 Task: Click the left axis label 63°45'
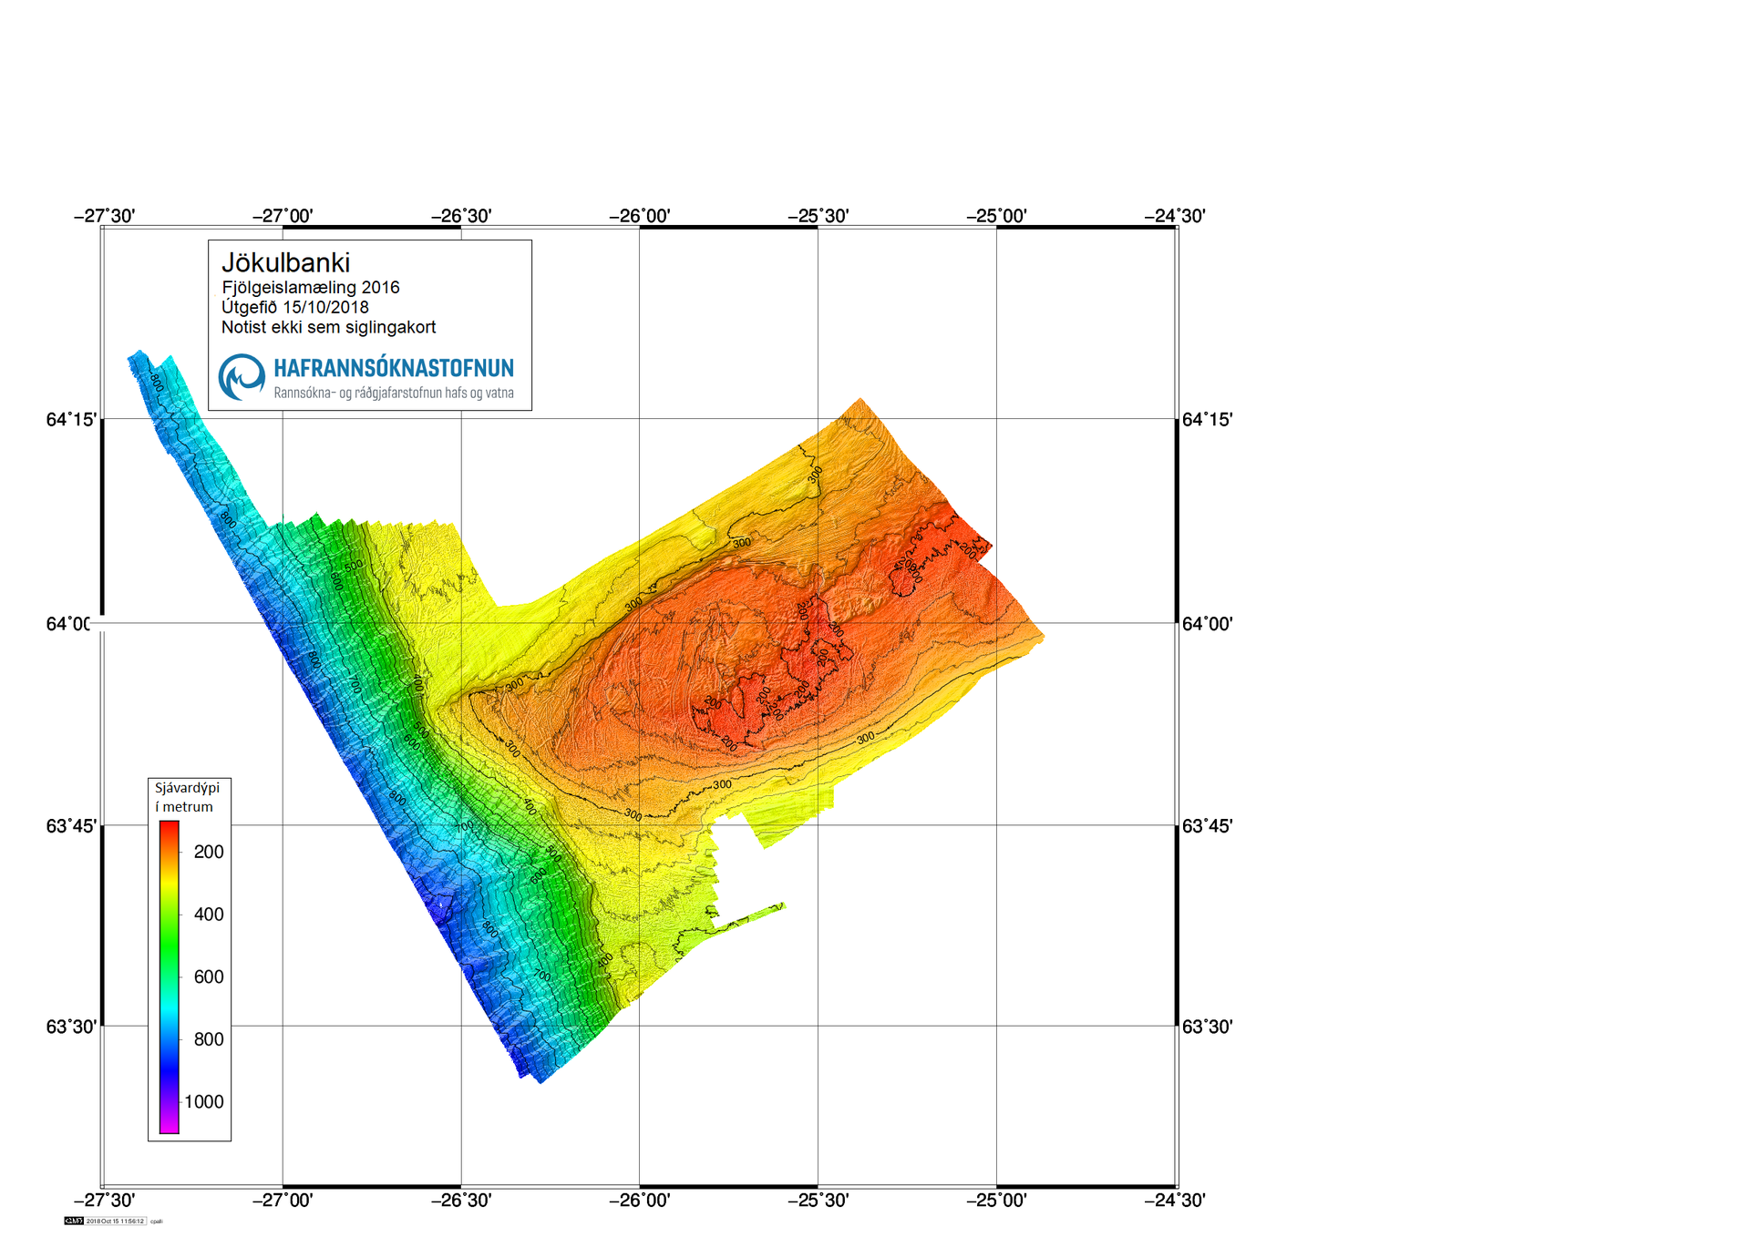pos(70,826)
